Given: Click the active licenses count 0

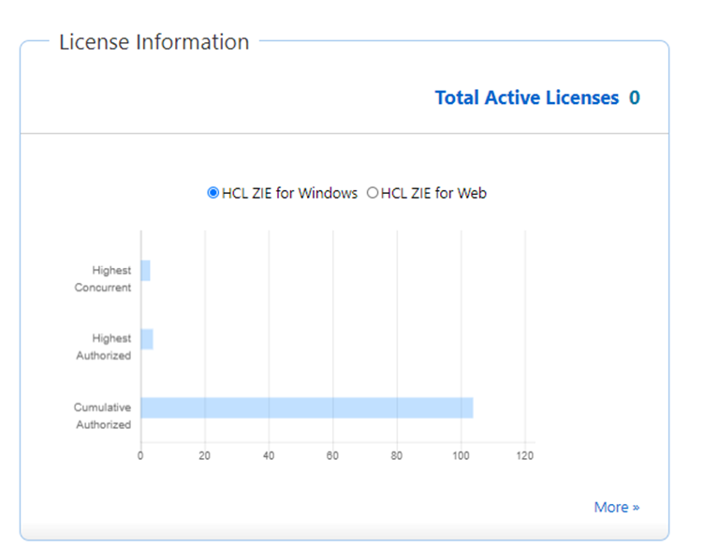Looking at the screenshot, I should pos(635,97).
